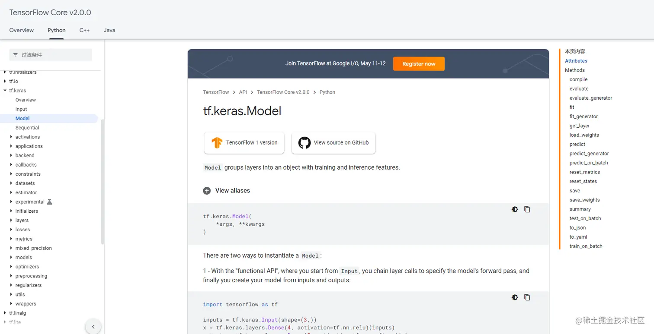Jump to the save_weights method
The width and height of the screenshot is (654, 334).
[x=585, y=200]
